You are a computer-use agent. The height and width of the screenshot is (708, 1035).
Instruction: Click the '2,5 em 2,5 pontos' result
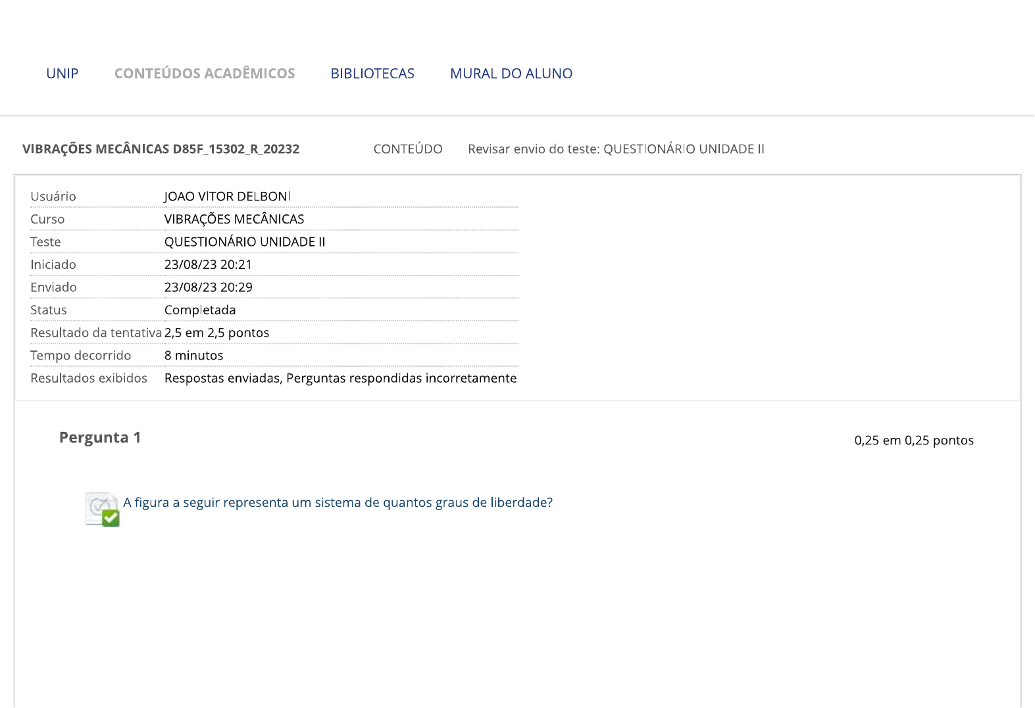[216, 333]
